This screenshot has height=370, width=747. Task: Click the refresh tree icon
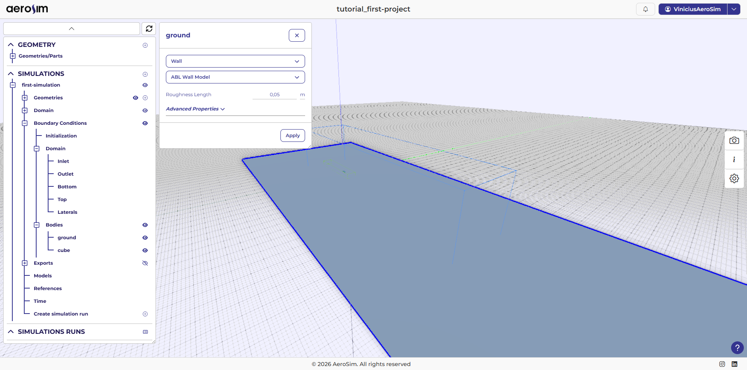149,29
